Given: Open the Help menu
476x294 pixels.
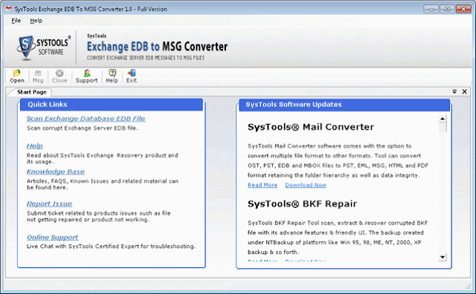Looking at the screenshot, I should click(x=36, y=21).
